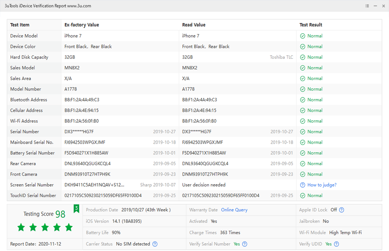
Task: Select ex-factory Wi-Fi address B8:F1:2A:56:0F:B0
Action: 82,121
